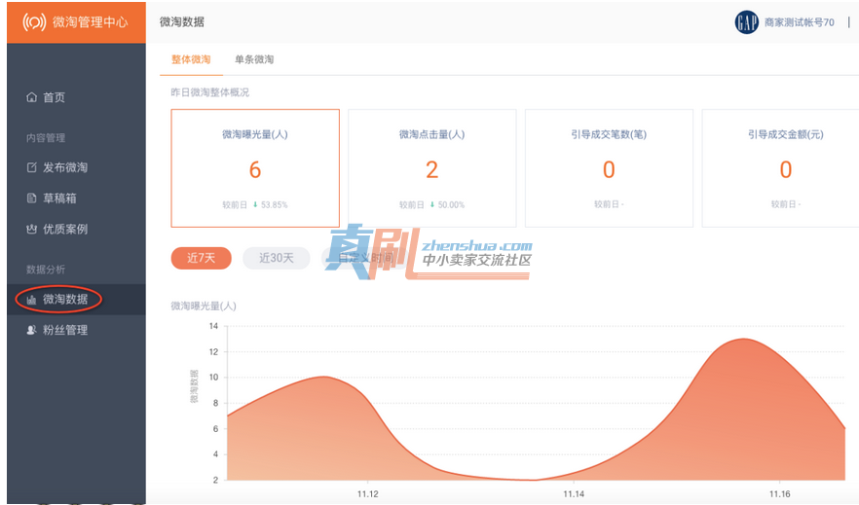Select the 微淘点击量 metric card
This screenshot has width=859, height=505.
pos(431,167)
